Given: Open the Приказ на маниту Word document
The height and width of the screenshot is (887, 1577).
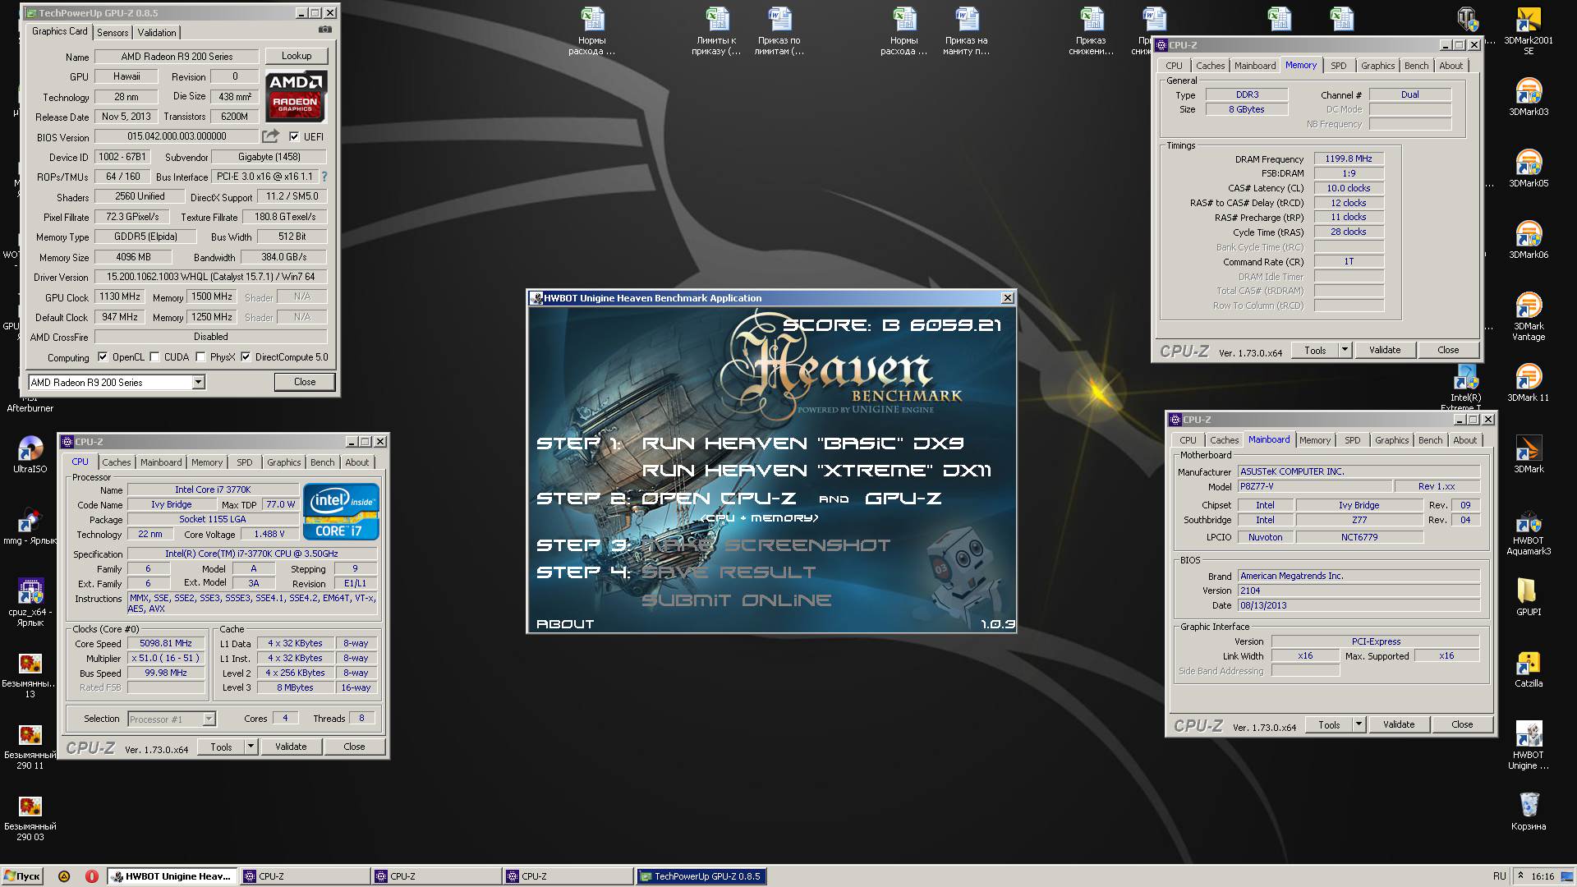Looking at the screenshot, I should 967,31.
